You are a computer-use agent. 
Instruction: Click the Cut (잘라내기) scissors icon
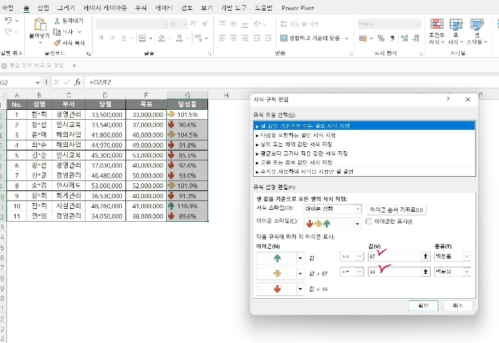[57, 21]
